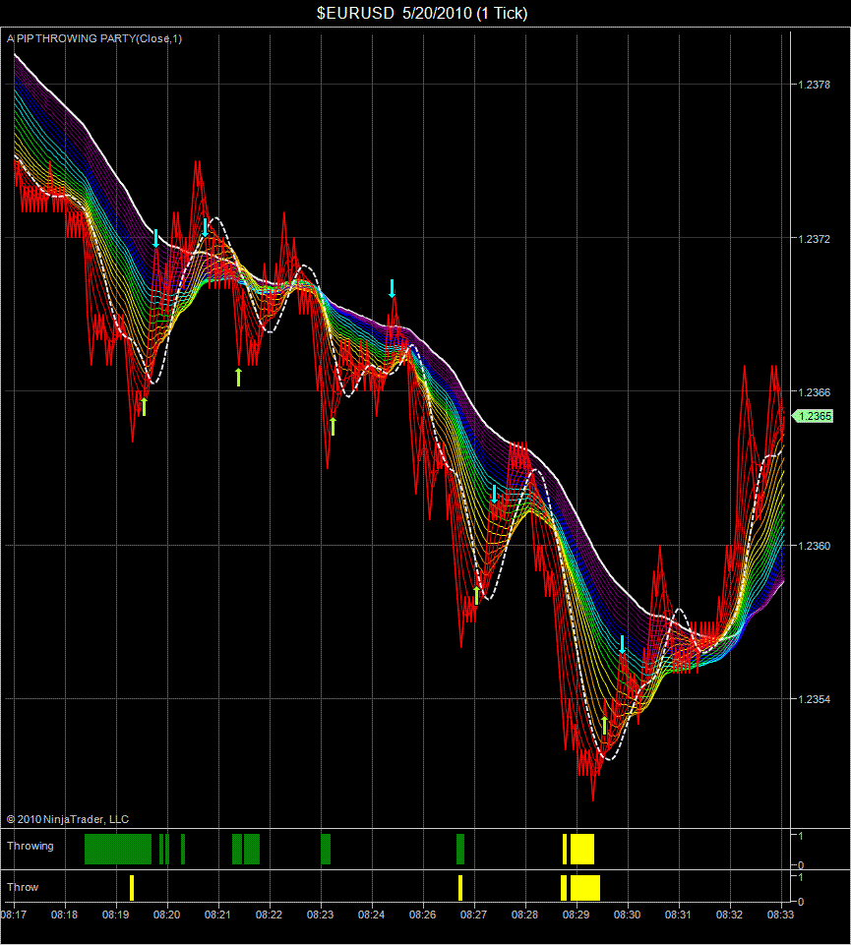
Task: Click the cyan down arrow above the 08:24 peak
Action: (x=392, y=289)
